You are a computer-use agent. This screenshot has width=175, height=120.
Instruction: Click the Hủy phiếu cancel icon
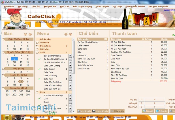(112, 111)
